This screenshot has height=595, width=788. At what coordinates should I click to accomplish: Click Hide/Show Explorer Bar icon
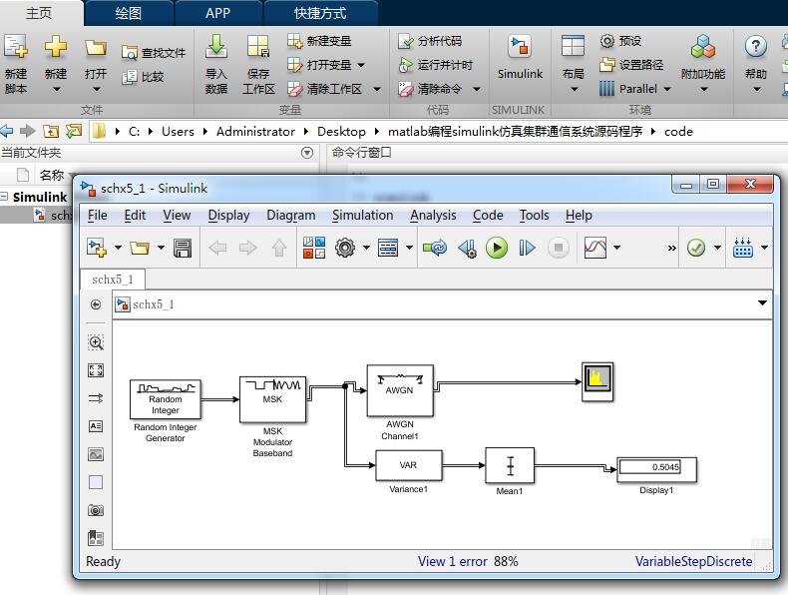tap(96, 304)
